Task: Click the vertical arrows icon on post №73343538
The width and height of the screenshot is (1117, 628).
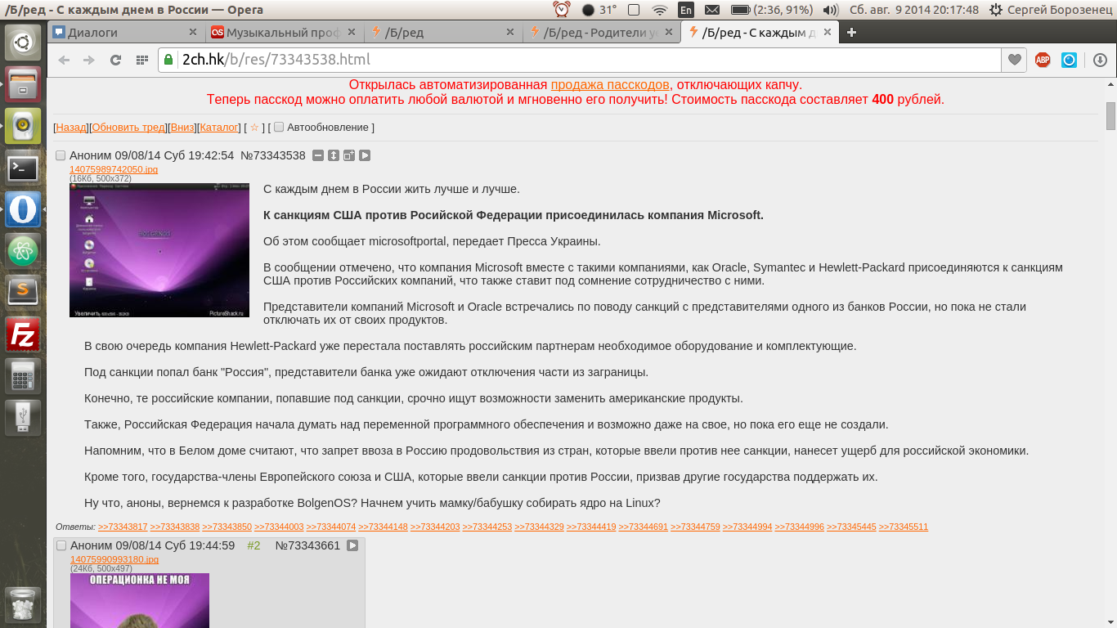Action: pos(334,155)
